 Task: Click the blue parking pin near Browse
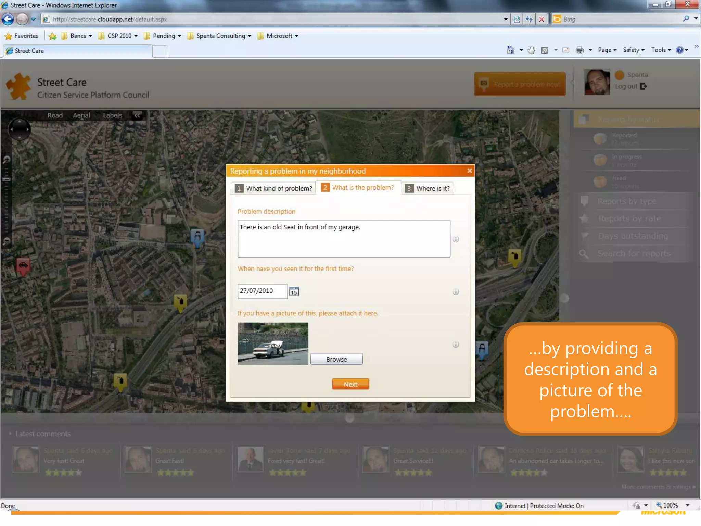[482, 350]
